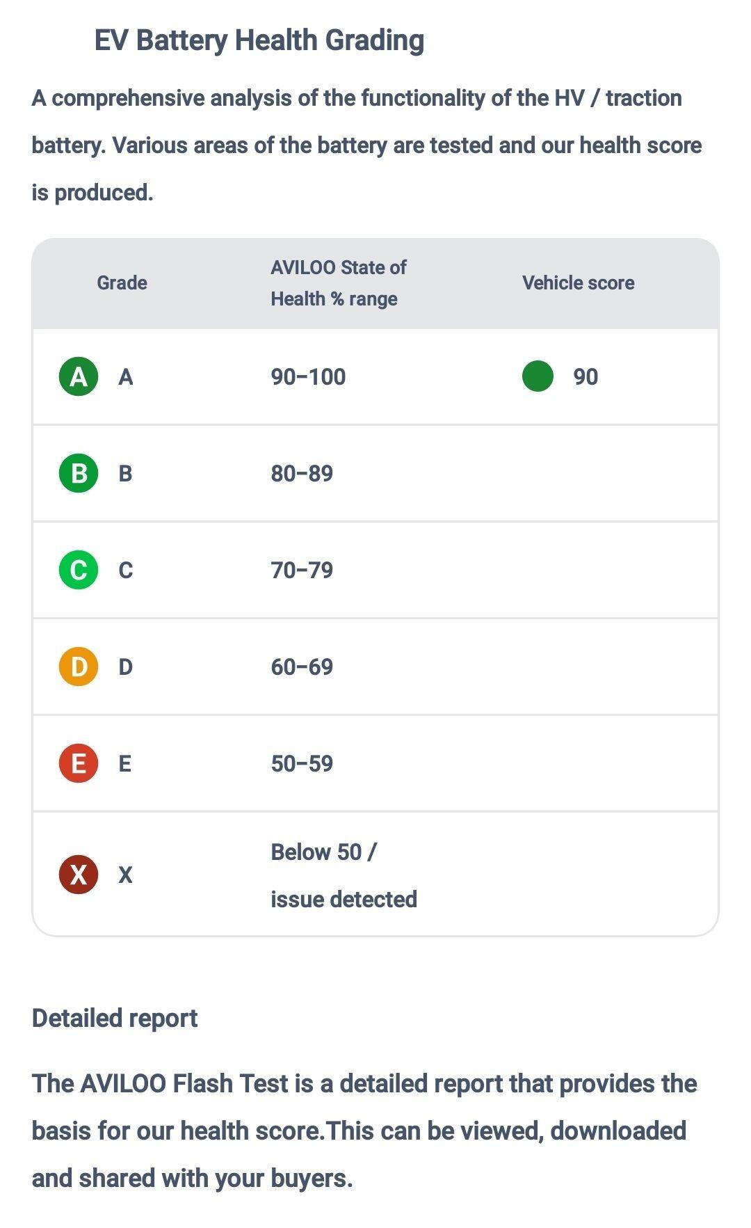The image size is (751, 1228).
Task: Click the bright green grade C badge
Action: click(79, 570)
